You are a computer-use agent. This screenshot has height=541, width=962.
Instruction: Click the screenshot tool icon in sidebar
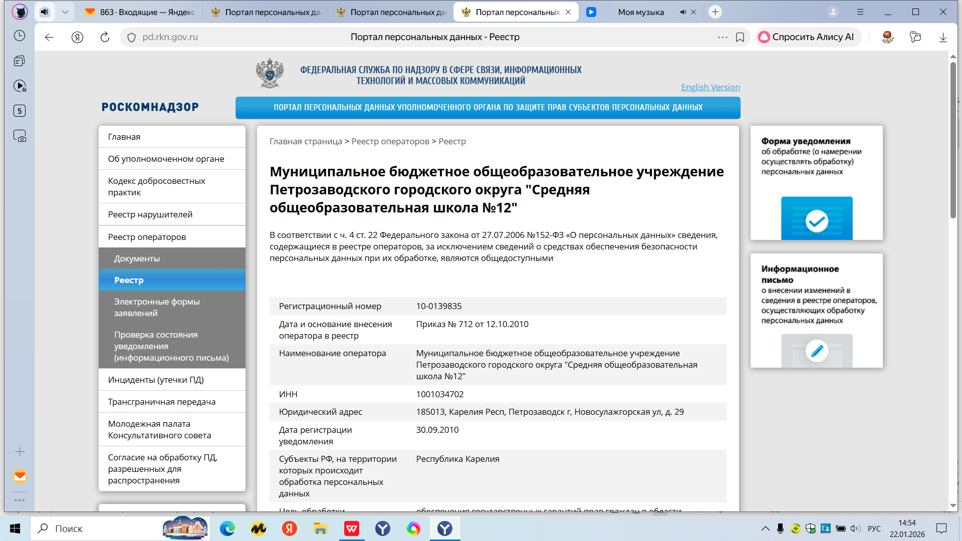(20, 136)
